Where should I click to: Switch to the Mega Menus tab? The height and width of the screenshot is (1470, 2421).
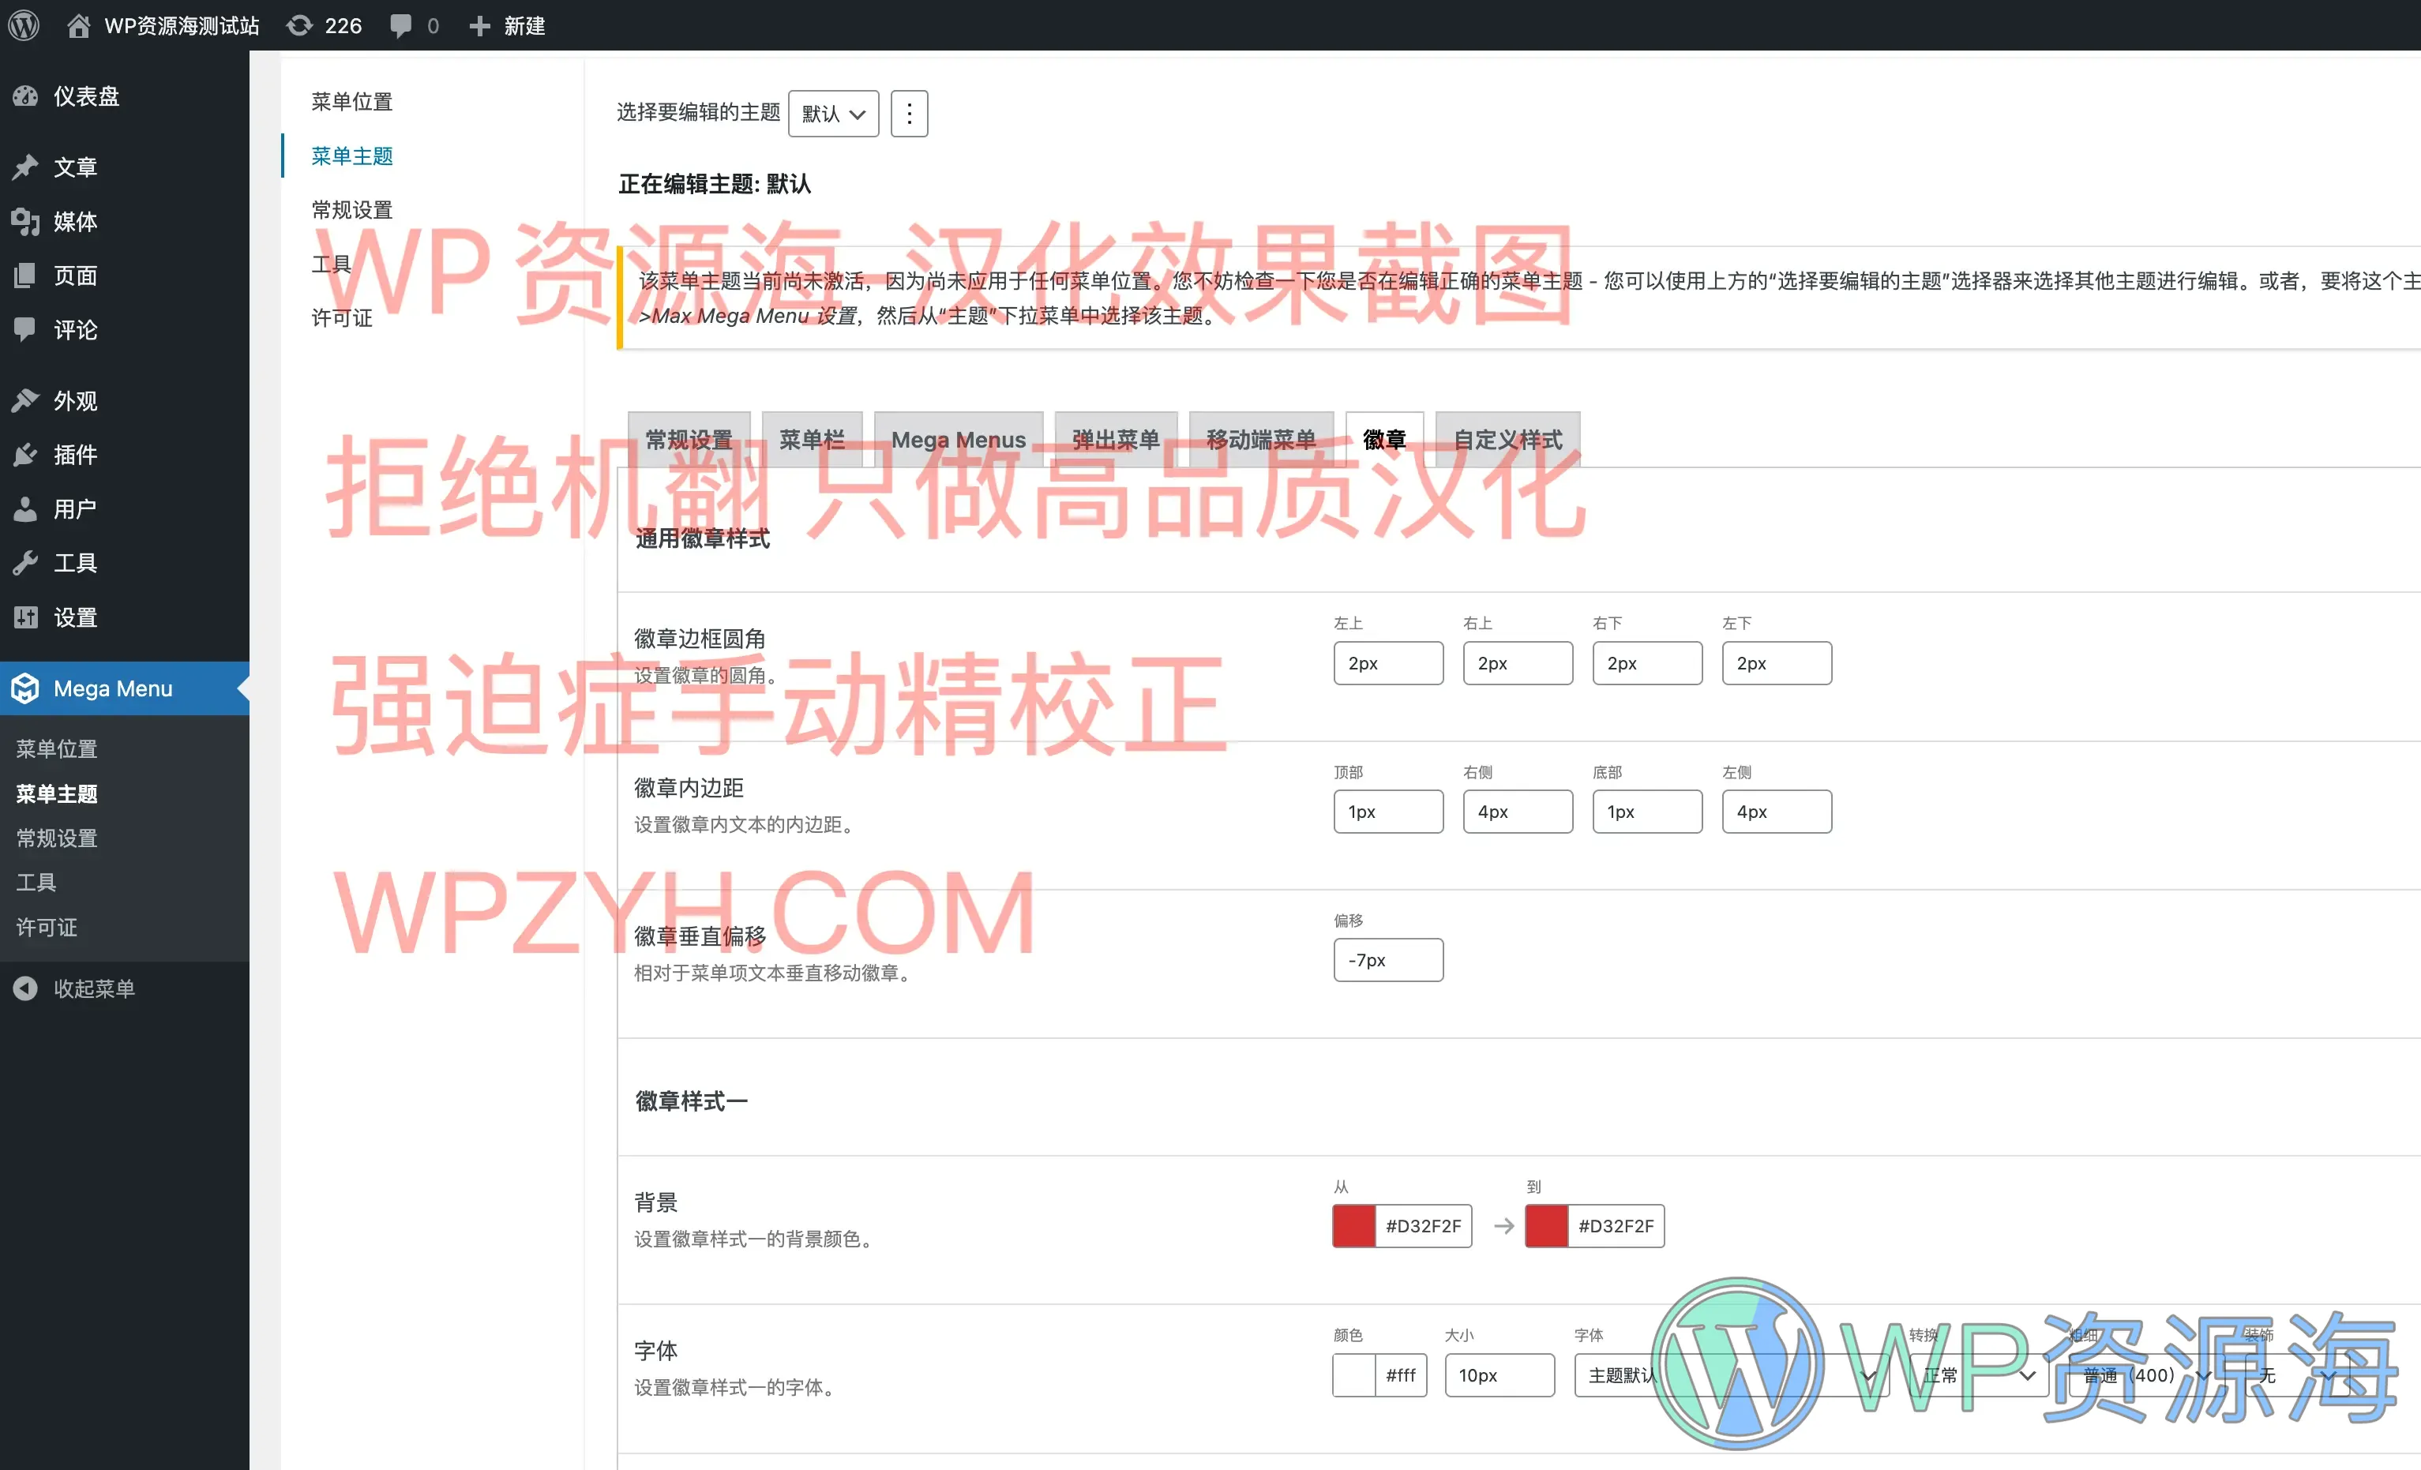pos(958,439)
